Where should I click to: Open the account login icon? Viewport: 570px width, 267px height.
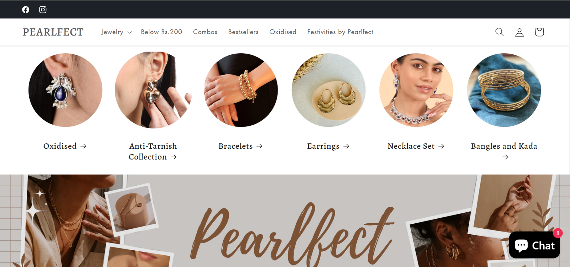click(519, 32)
